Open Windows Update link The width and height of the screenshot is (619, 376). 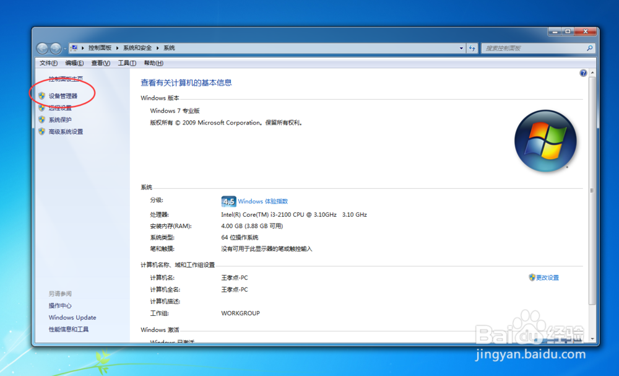tap(72, 317)
